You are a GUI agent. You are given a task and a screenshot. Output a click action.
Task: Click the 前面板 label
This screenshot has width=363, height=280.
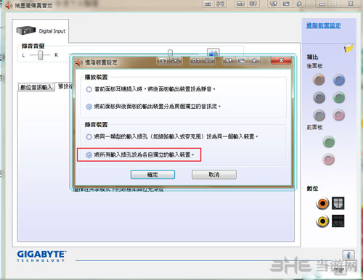[x=314, y=127]
